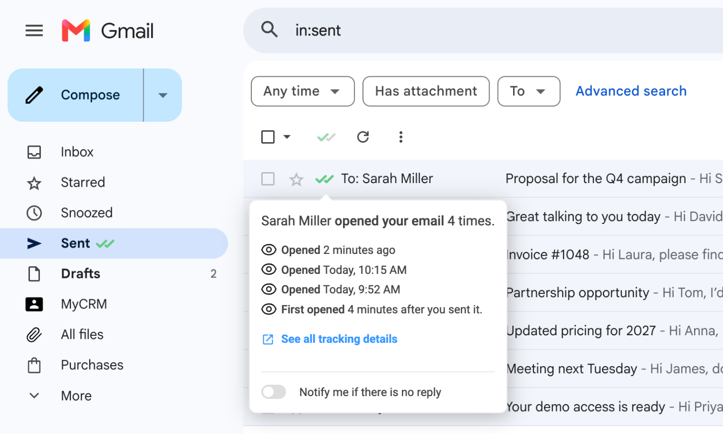The image size is (723, 434).
Task: Star the Sarah Miller email
Action: coord(296,179)
